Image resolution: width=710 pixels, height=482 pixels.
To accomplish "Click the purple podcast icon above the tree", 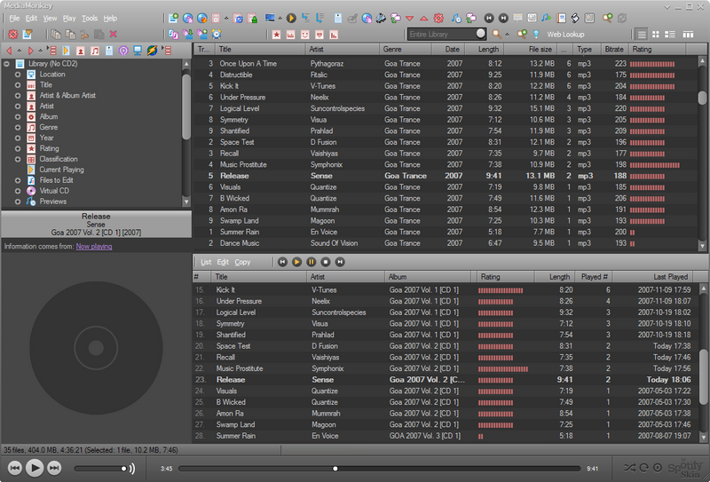I will pyautogui.click(x=123, y=51).
